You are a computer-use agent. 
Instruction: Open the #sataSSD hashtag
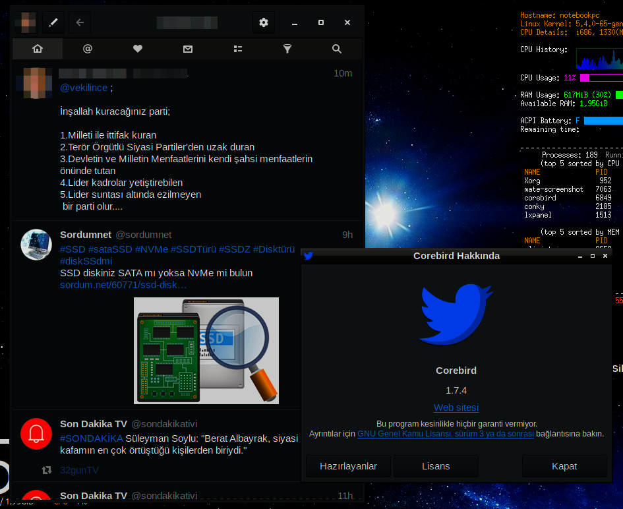(x=110, y=249)
